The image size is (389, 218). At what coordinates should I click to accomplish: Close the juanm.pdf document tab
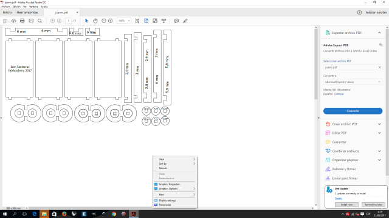pos(77,12)
